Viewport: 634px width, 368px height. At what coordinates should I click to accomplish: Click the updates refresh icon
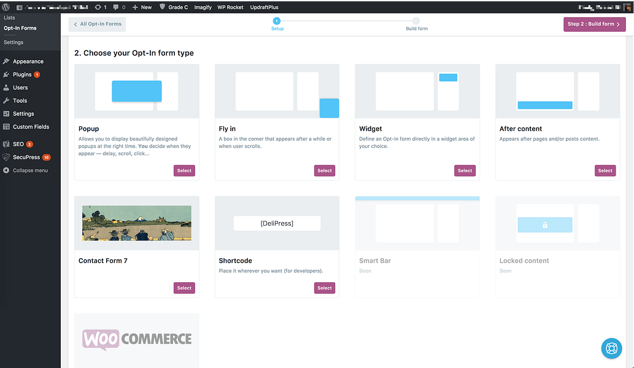[98, 7]
